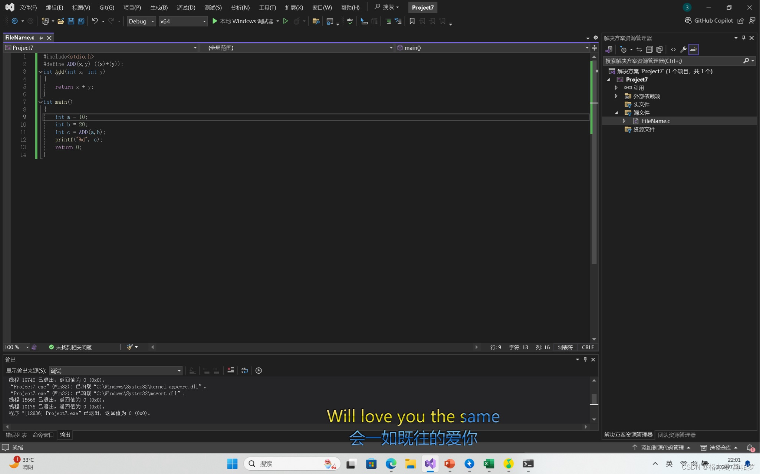Toggle auto-hide pin of Solution Explorer panel
Screen dimensions: 760x474
(x=744, y=38)
